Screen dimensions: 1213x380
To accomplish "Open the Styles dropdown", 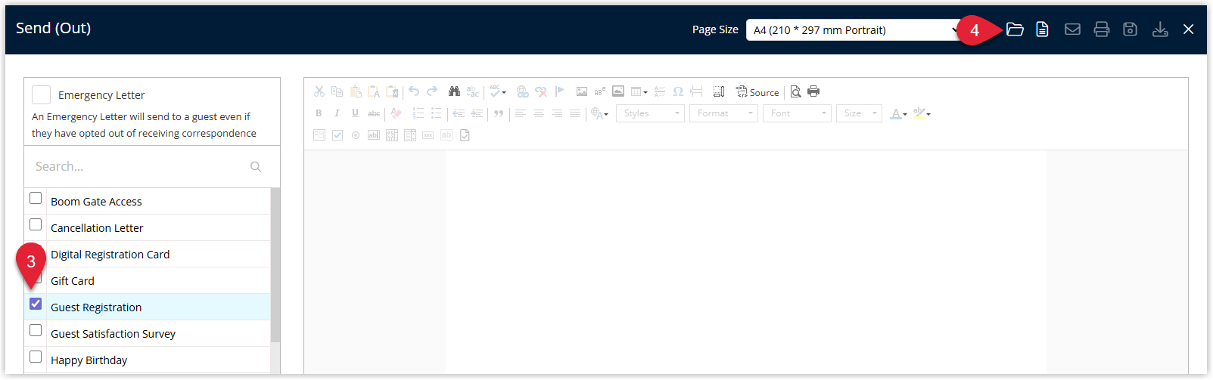I will [651, 113].
